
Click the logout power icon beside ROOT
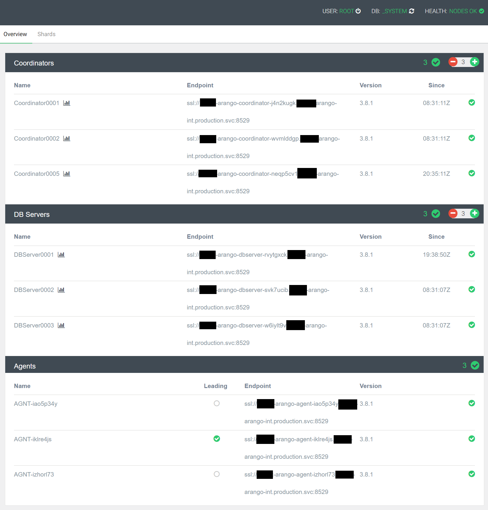(358, 11)
